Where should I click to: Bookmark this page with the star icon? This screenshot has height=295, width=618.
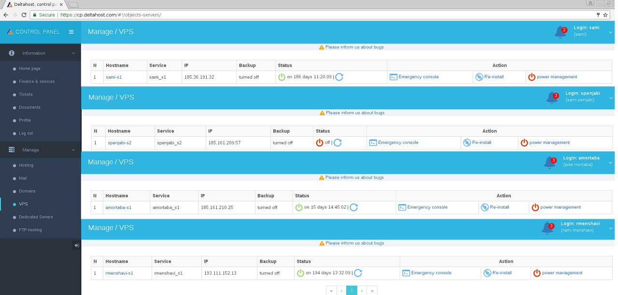click(x=605, y=15)
